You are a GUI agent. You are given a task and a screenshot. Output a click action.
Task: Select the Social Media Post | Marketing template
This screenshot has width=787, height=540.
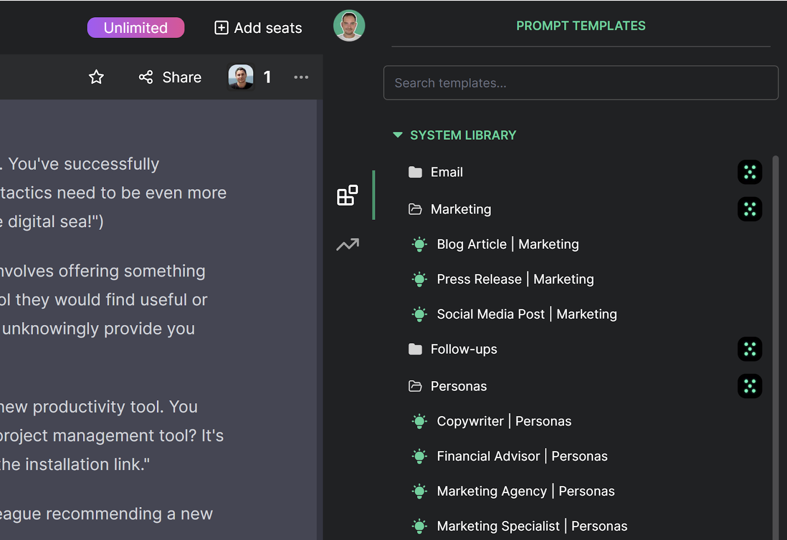click(x=527, y=314)
